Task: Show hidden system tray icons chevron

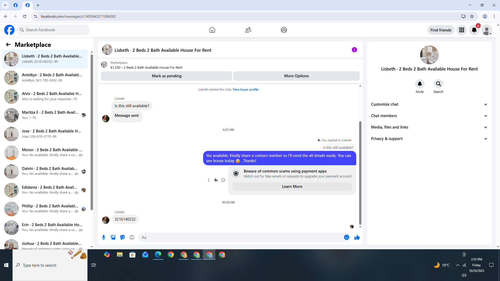Action: pos(458,265)
